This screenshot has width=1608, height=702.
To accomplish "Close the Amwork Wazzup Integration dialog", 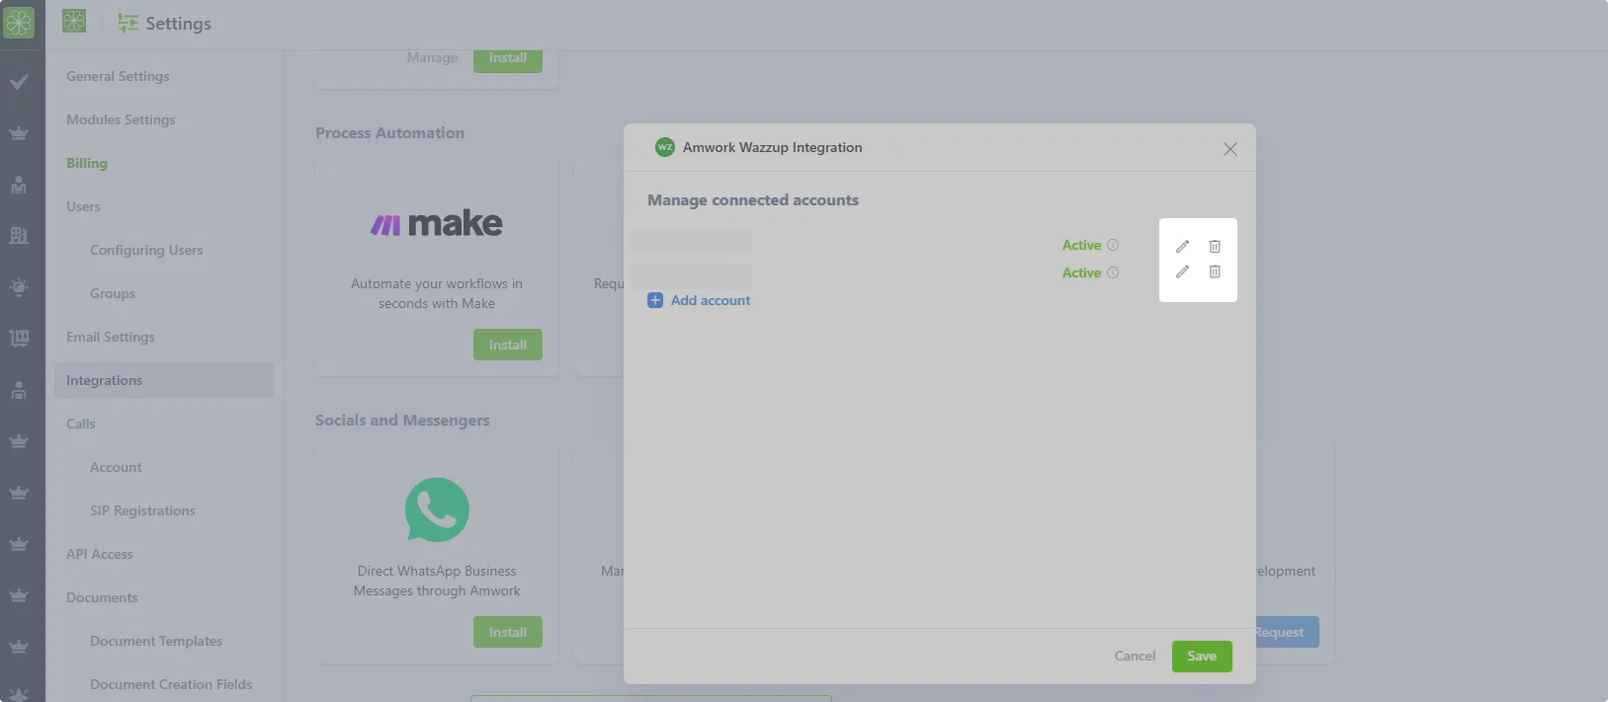I will (x=1230, y=149).
